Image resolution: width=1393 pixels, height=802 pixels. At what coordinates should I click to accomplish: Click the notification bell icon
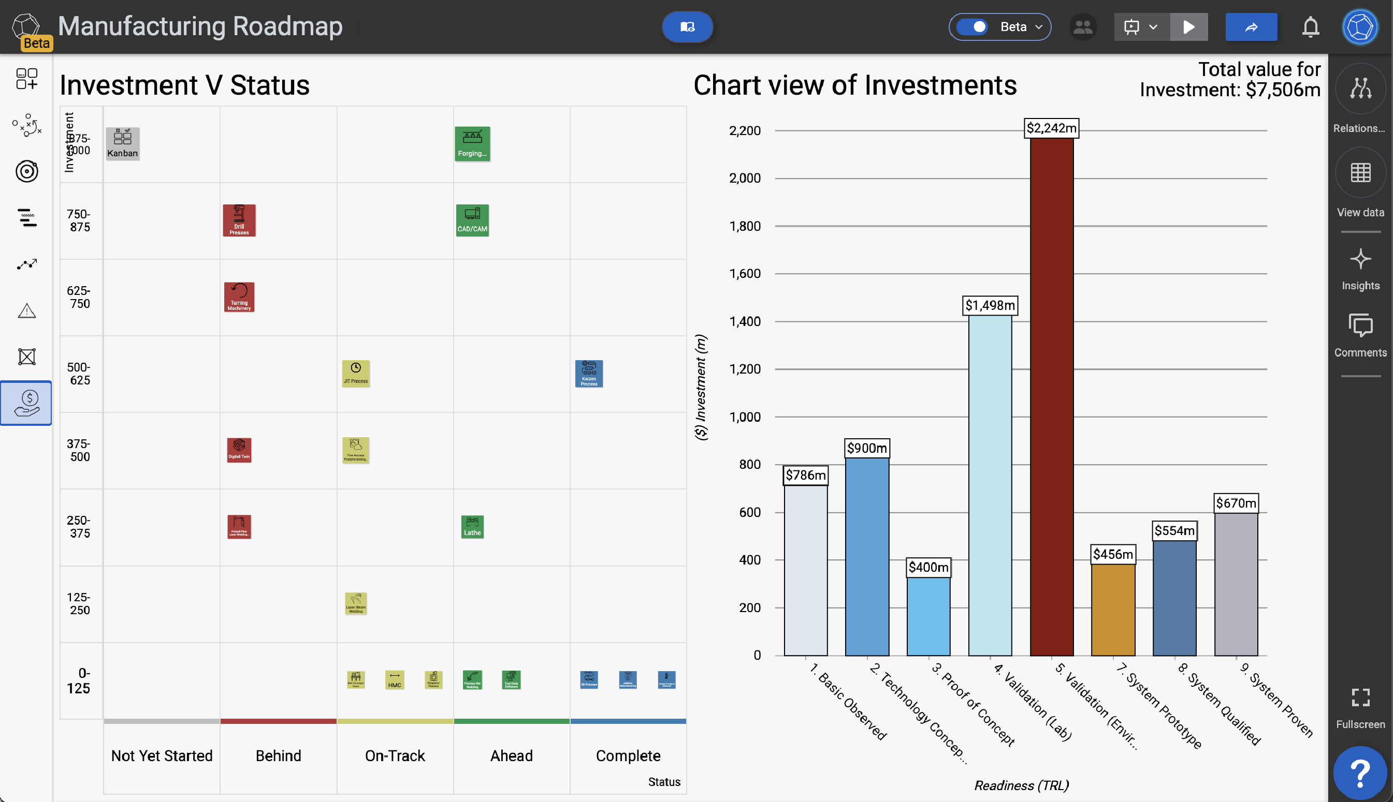click(x=1310, y=26)
